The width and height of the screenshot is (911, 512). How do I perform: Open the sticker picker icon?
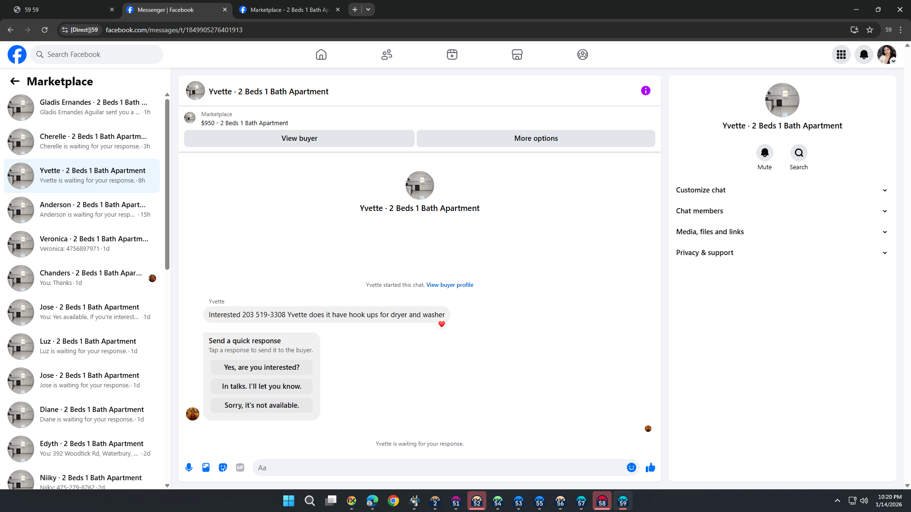tap(223, 467)
